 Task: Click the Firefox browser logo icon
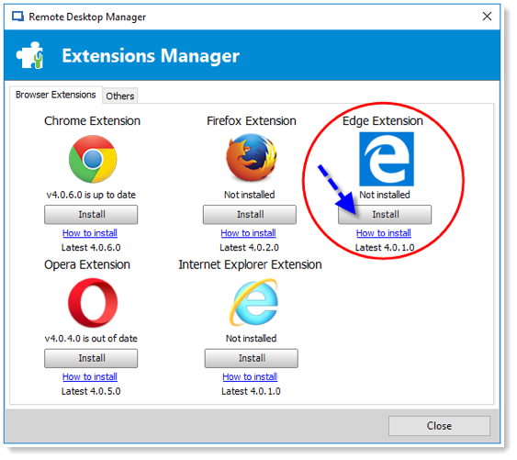pos(252,158)
